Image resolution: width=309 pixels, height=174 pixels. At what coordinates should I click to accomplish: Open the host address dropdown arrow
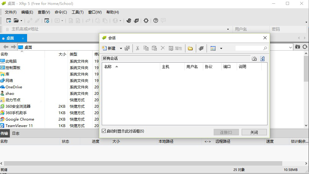228,29
